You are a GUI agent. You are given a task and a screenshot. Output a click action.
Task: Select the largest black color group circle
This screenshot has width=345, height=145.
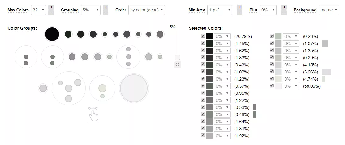pyautogui.click(x=52, y=34)
